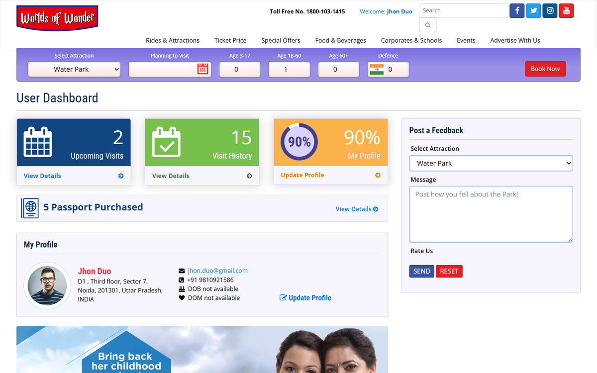Open the Facebook social icon
Image resolution: width=597 pixels, height=373 pixels.
click(517, 10)
